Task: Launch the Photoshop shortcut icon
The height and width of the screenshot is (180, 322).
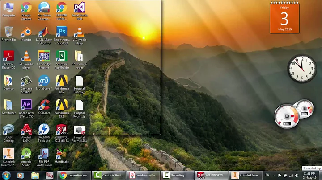Action: pyautogui.click(x=62, y=36)
